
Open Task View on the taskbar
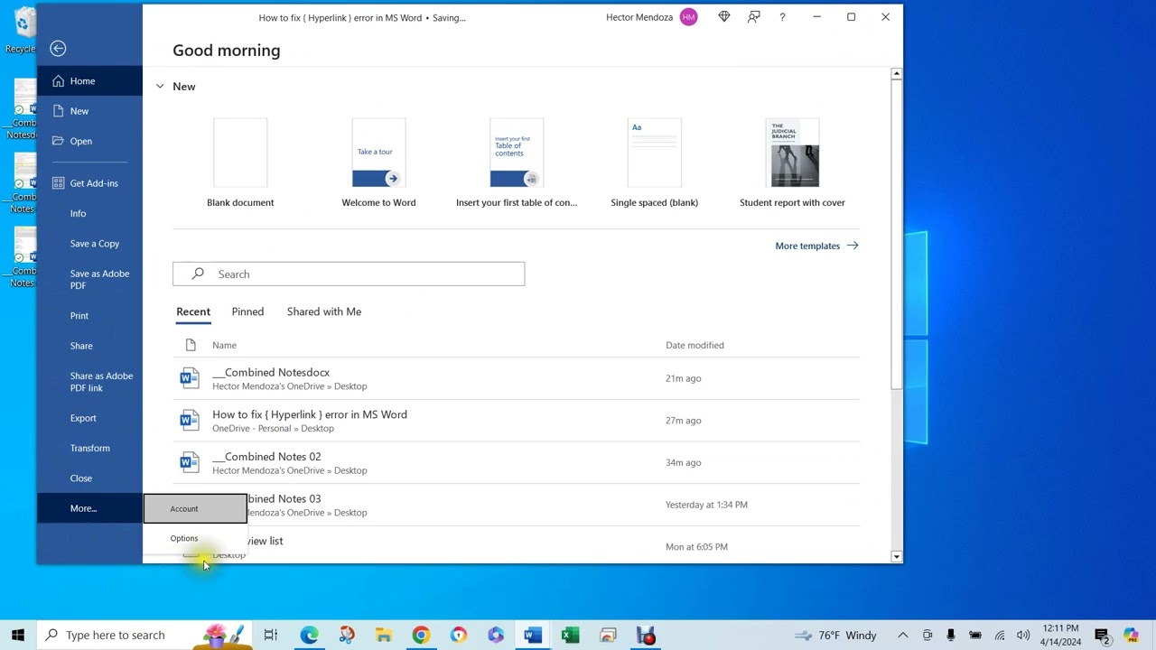[x=271, y=635]
